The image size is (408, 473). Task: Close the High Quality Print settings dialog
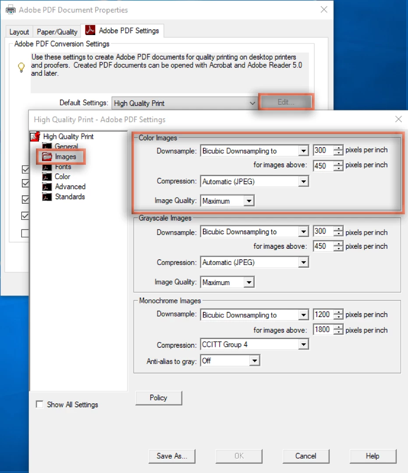(398, 119)
